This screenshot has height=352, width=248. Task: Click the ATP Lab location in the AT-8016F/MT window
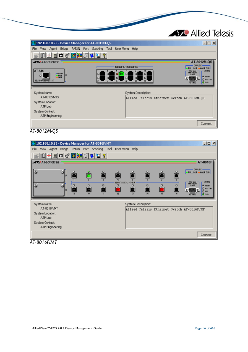click(x=46, y=218)
